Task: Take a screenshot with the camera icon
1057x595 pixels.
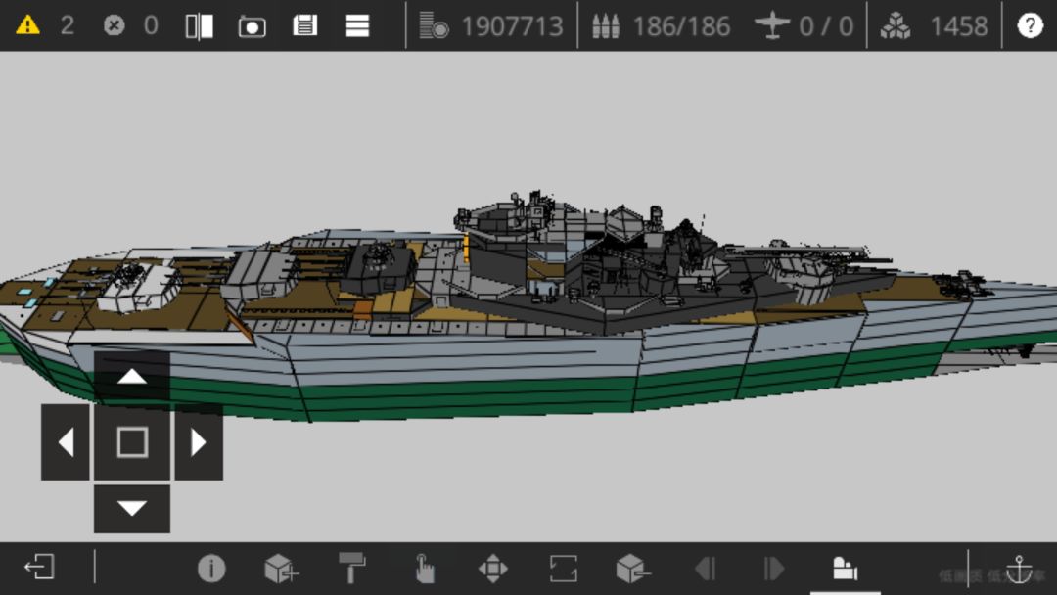Action: click(x=253, y=26)
